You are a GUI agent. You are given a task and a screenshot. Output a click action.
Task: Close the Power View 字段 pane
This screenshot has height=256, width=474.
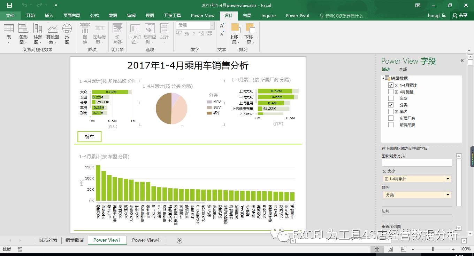coord(462,61)
